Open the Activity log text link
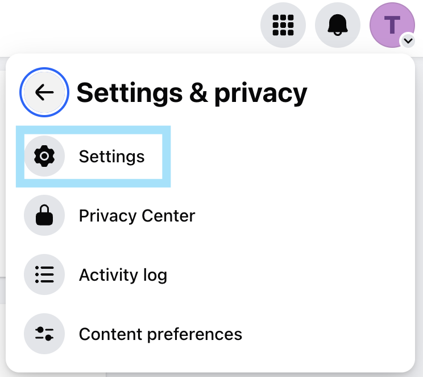Screen dimensions: 423x377 click(123, 275)
